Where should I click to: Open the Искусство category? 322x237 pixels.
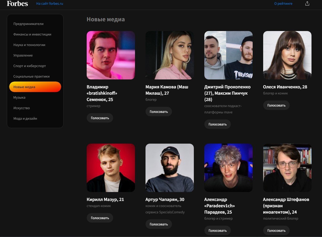[35, 108]
